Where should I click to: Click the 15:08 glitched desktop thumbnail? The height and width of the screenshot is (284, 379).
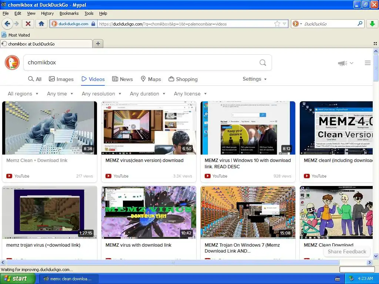(x=248, y=212)
